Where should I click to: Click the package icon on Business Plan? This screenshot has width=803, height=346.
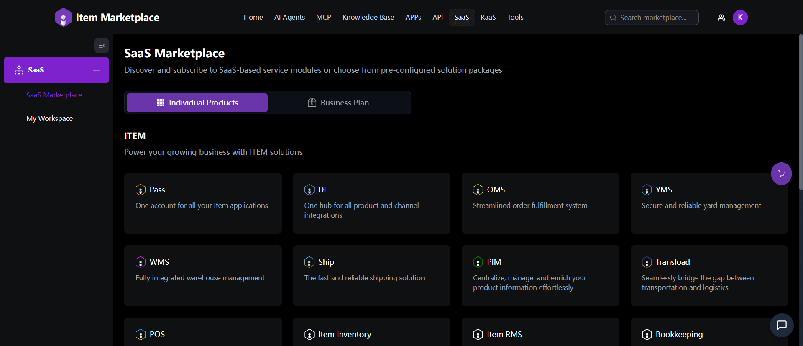click(312, 103)
